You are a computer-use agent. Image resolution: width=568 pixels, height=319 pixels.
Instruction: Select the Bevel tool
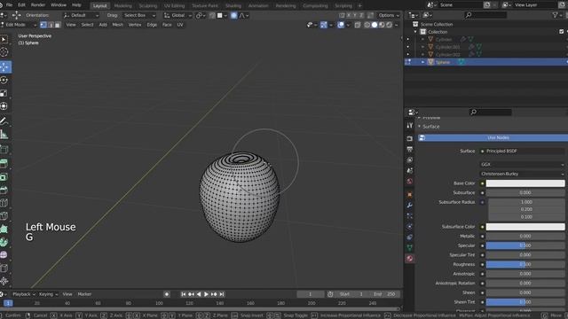[4, 190]
